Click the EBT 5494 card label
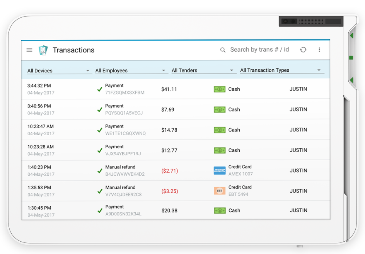Viewport: 365px width, 254px height. click(238, 194)
